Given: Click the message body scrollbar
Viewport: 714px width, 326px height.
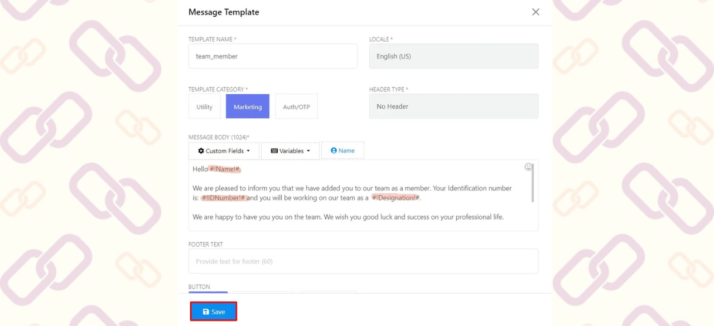Looking at the screenshot, I should tap(533, 183).
